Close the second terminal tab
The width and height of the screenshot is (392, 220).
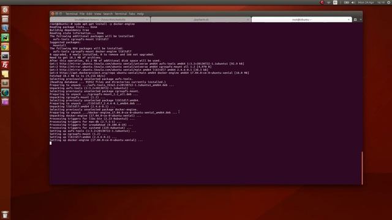[x=247, y=20]
